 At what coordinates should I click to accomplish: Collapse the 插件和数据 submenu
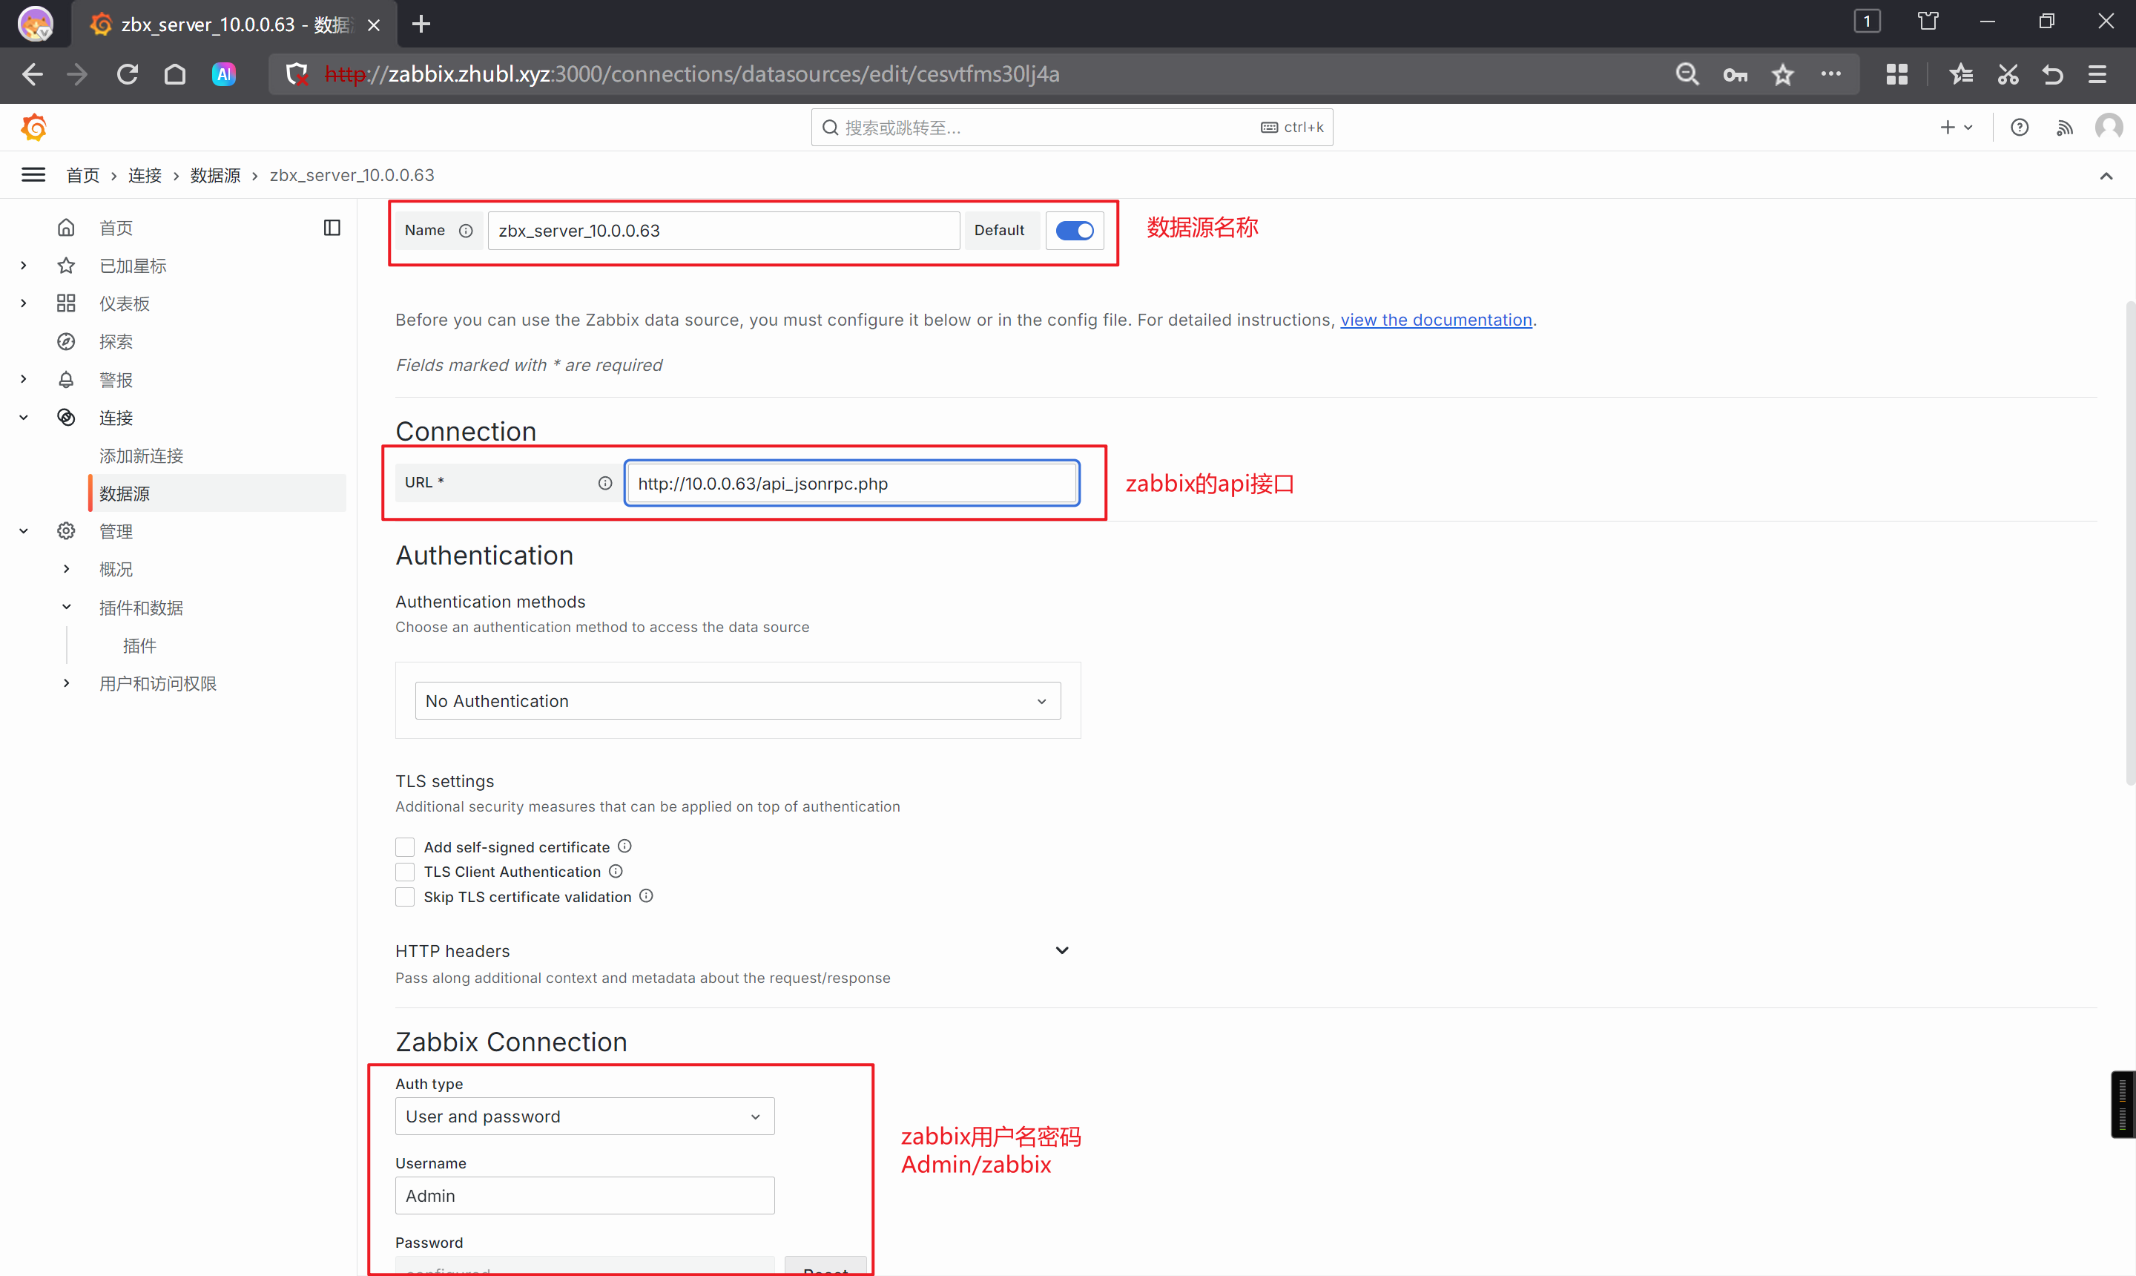click(x=66, y=607)
